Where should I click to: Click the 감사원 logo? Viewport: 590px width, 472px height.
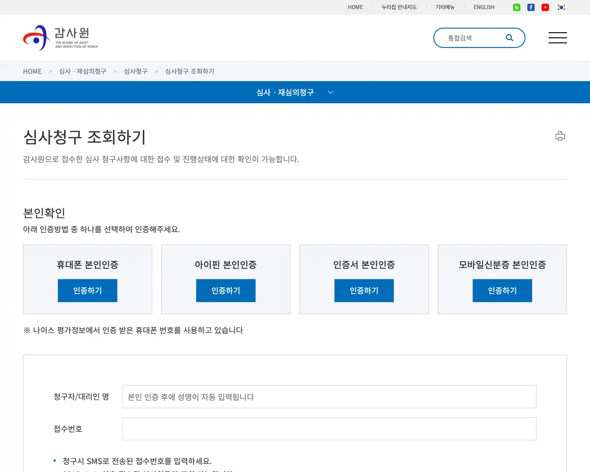pos(60,38)
